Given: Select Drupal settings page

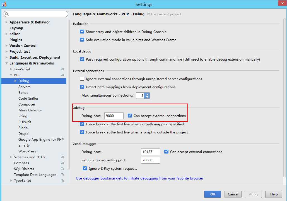Looking at the screenshot, I should pos(24,133).
